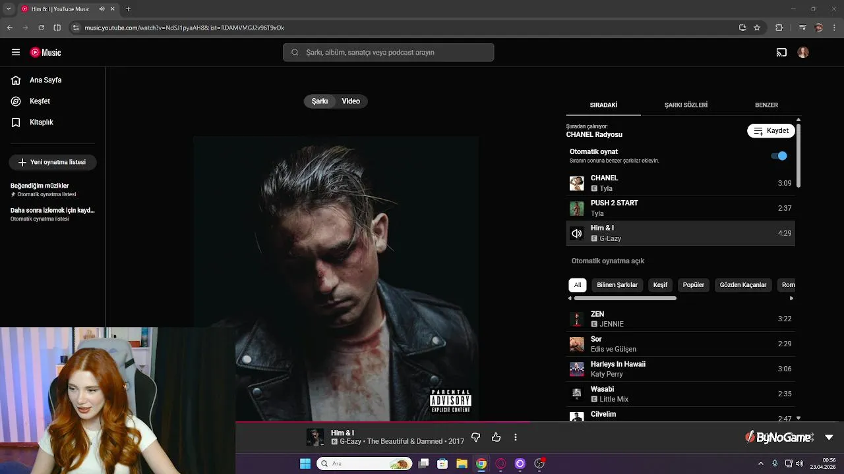Click the horizontal chip scrollbar
Image resolution: width=844 pixels, height=474 pixels.
coord(625,298)
